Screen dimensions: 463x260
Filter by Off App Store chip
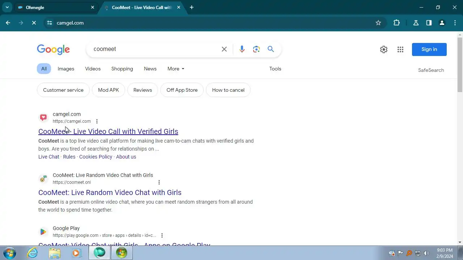pos(182,90)
